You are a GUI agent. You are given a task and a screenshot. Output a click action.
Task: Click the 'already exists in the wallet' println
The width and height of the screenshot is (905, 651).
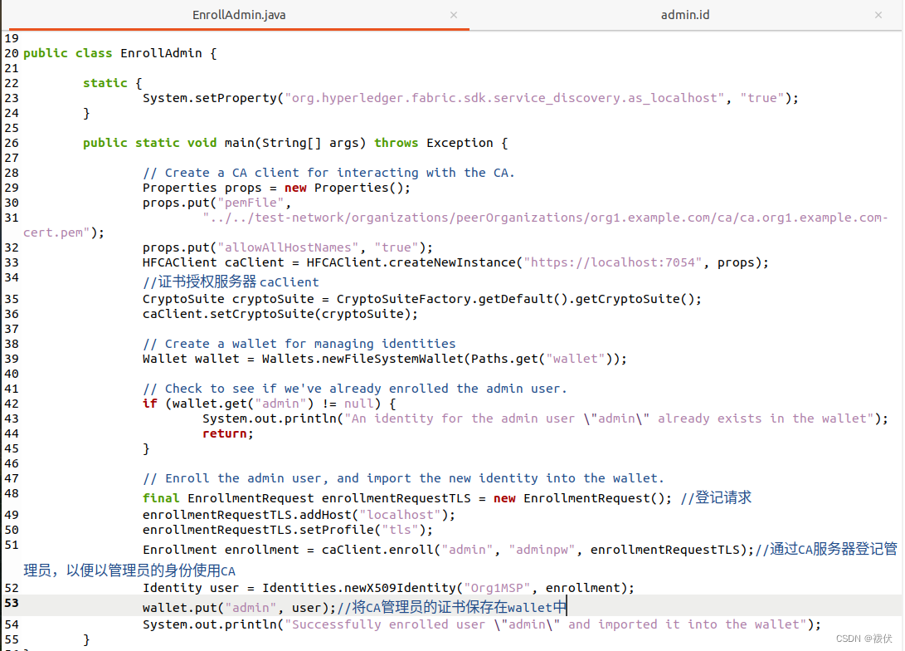(545, 418)
